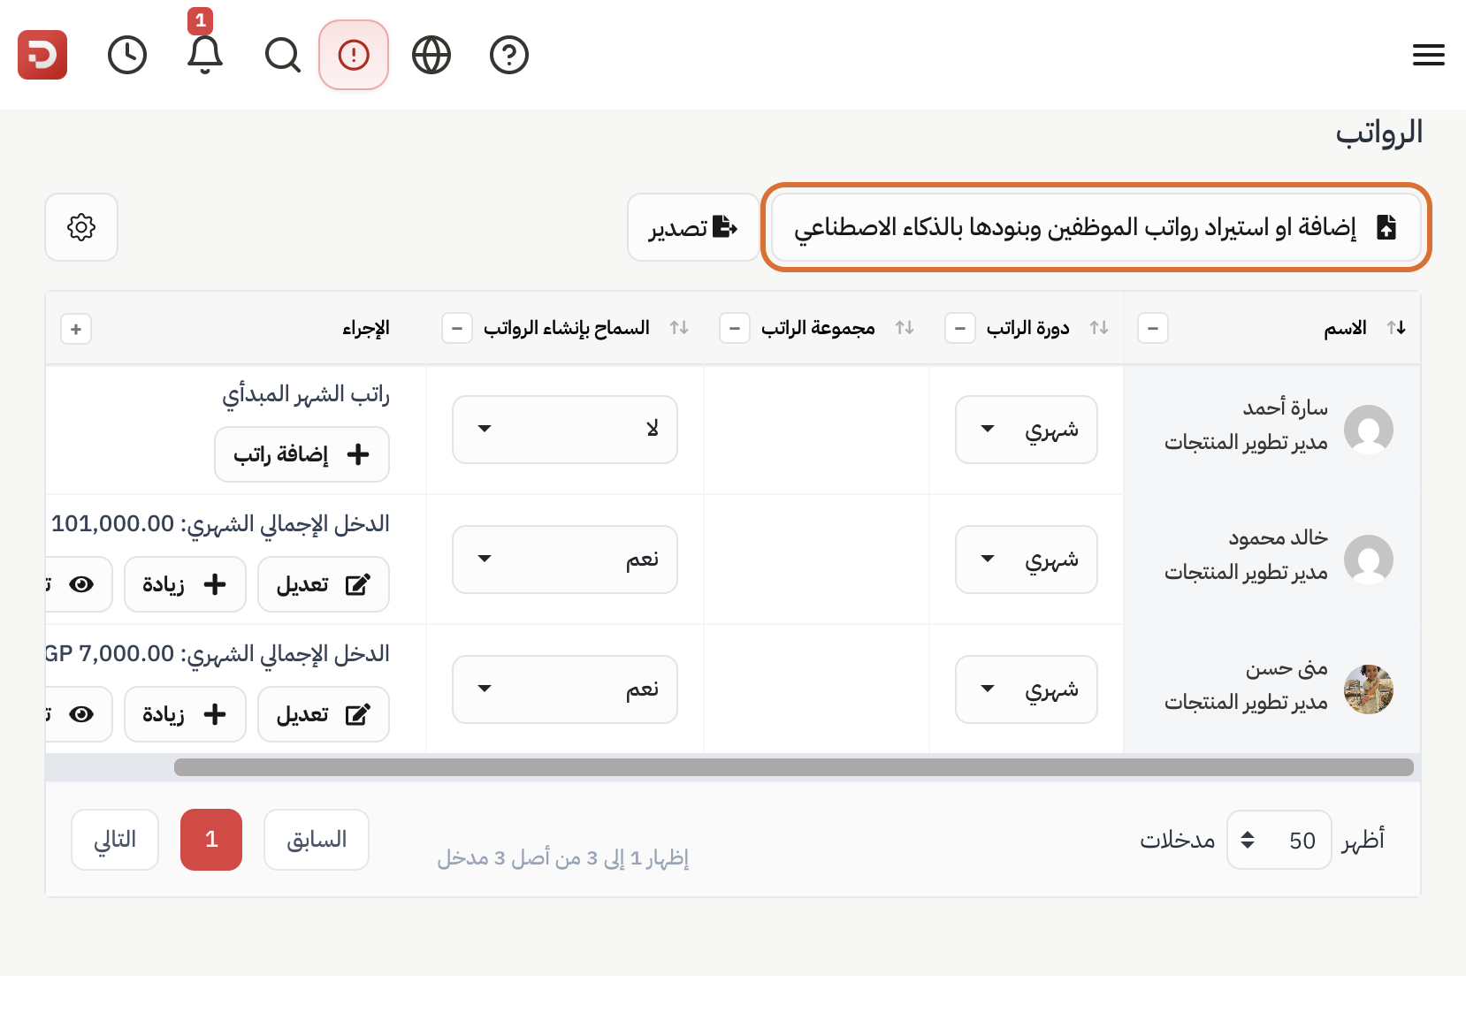
Task: Click تعديل for خالد محمود
Action: pyautogui.click(x=324, y=584)
